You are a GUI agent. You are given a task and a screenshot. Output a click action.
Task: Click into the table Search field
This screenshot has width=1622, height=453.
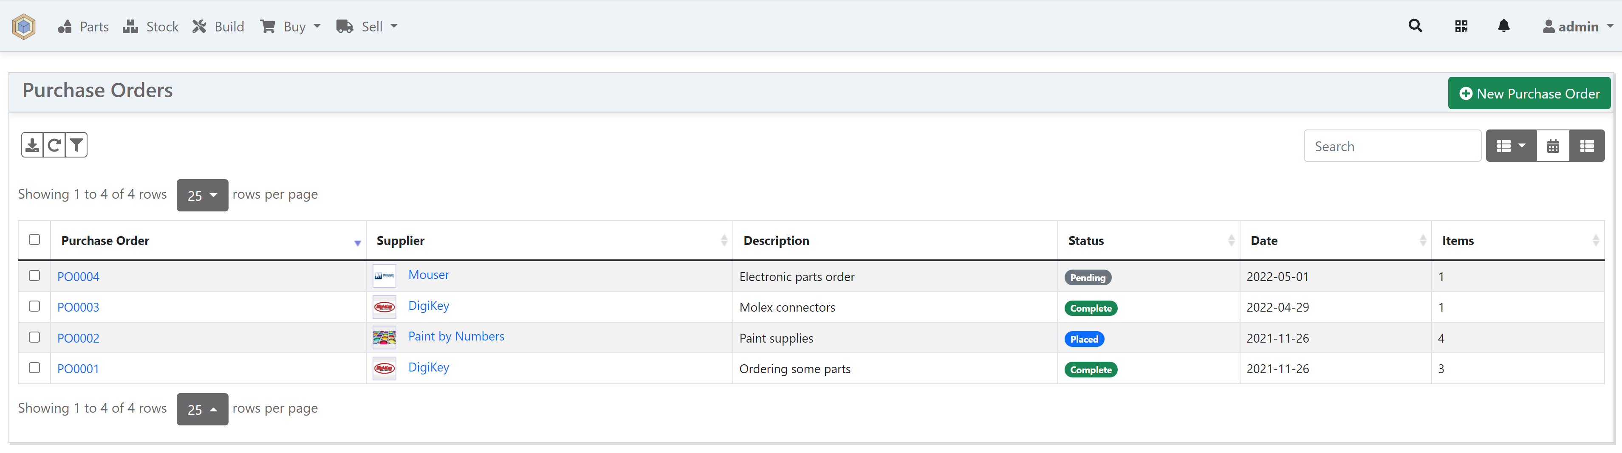pyautogui.click(x=1392, y=146)
